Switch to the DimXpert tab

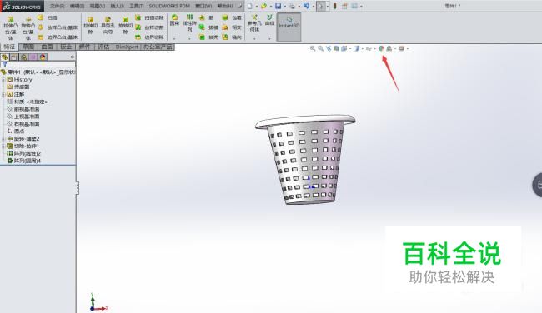click(127, 47)
